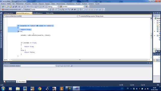Open Windows Media Player from the taskbar
The height and width of the screenshot is (91, 161).
(10, 88)
